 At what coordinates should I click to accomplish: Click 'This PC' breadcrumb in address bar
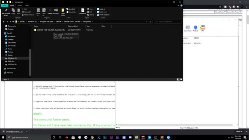coord(23,22)
